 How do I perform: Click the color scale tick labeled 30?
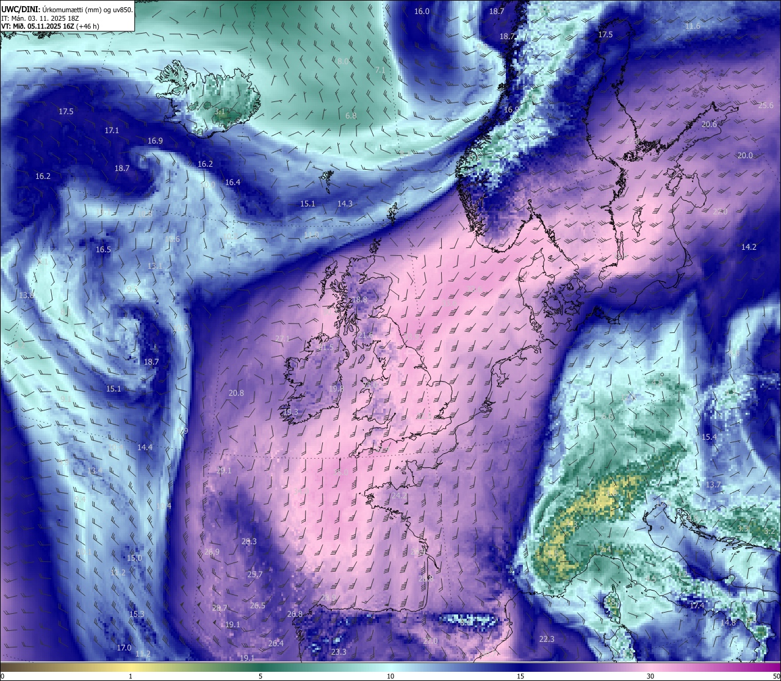coord(650,676)
